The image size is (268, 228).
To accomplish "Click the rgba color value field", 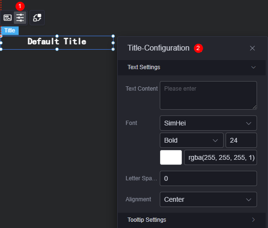I will pyautogui.click(x=220, y=157).
